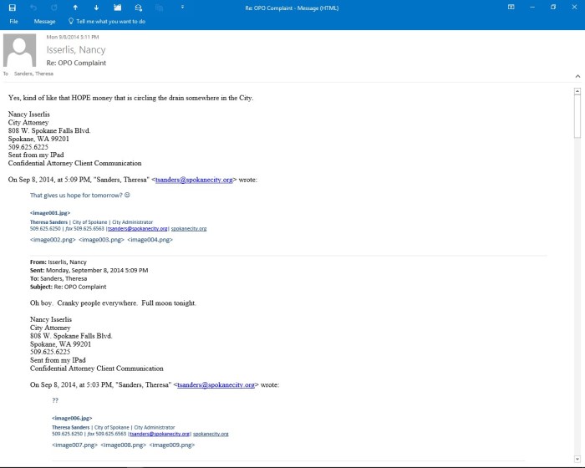The image size is (585, 468).
Task: Click the lightbulb Tell me icon
Action: coord(71,21)
